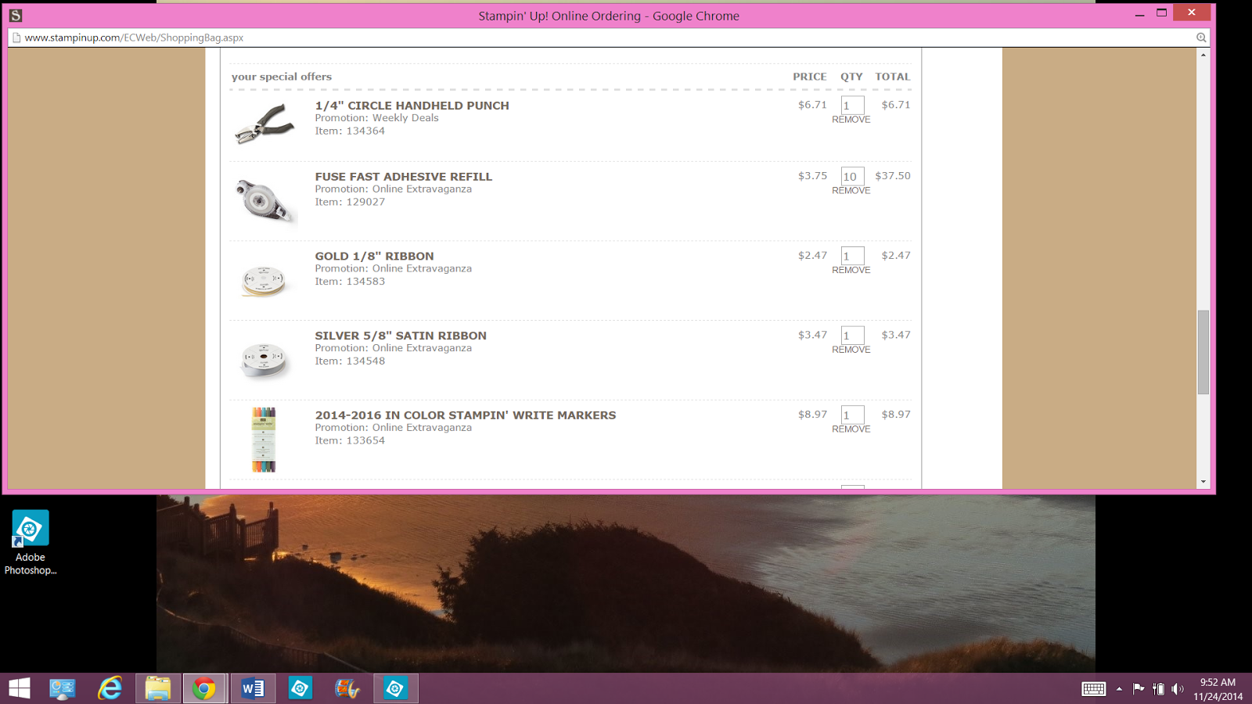Click the page scrollbar up arrow
The image size is (1252, 704).
(x=1203, y=55)
